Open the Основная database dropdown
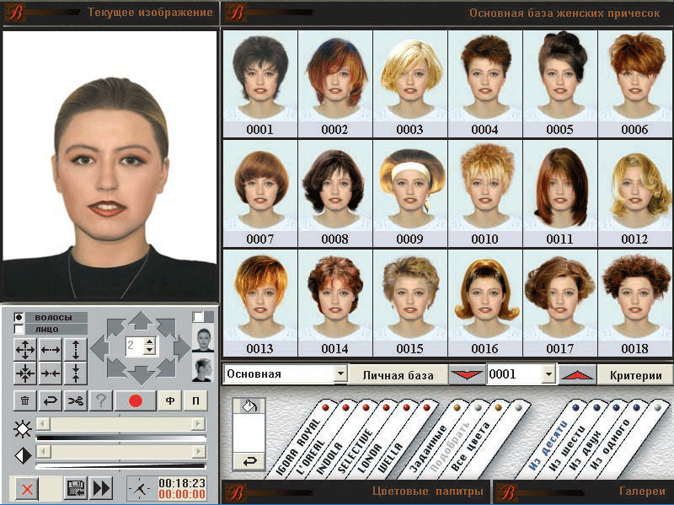 click(340, 373)
